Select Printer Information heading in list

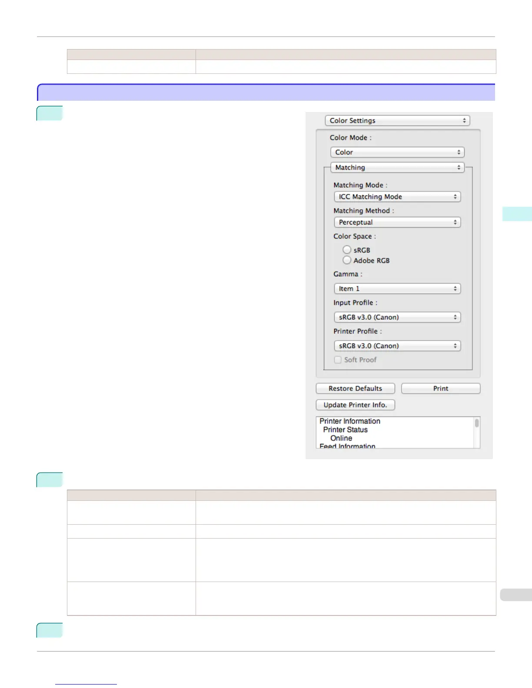350,421
